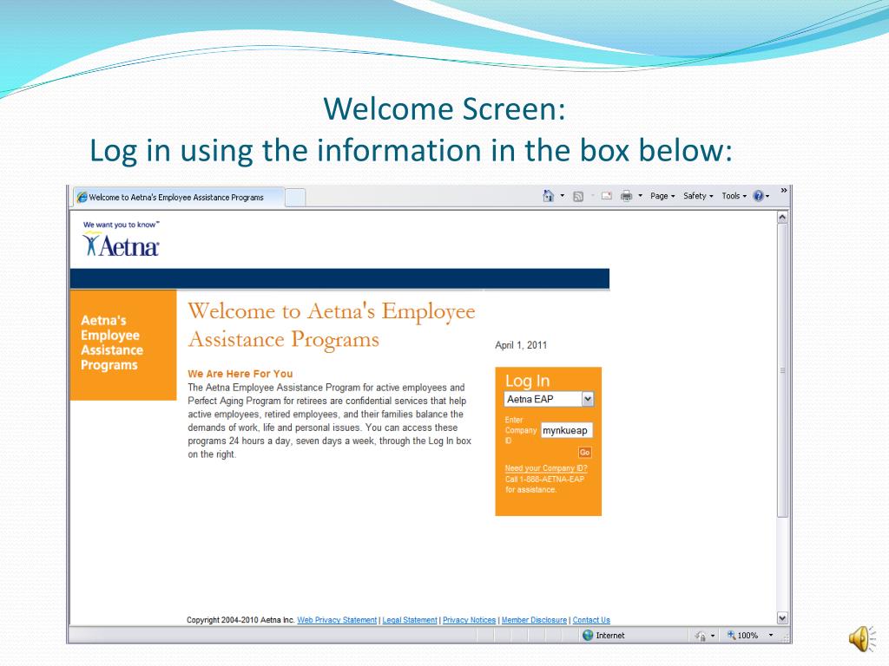This screenshot has height=666, width=889.
Task: Click the Print icon
Action: point(627,196)
